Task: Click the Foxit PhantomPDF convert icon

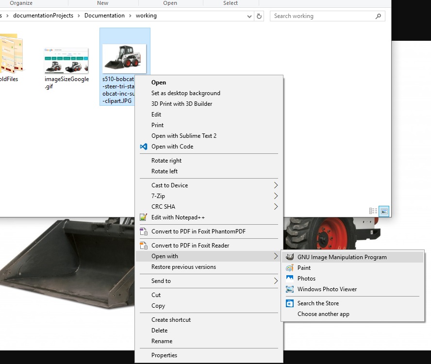Action: (144, 232)
